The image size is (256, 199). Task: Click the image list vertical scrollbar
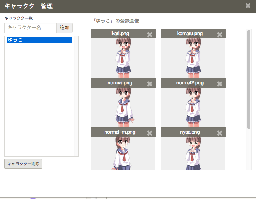tap(249, 81)
